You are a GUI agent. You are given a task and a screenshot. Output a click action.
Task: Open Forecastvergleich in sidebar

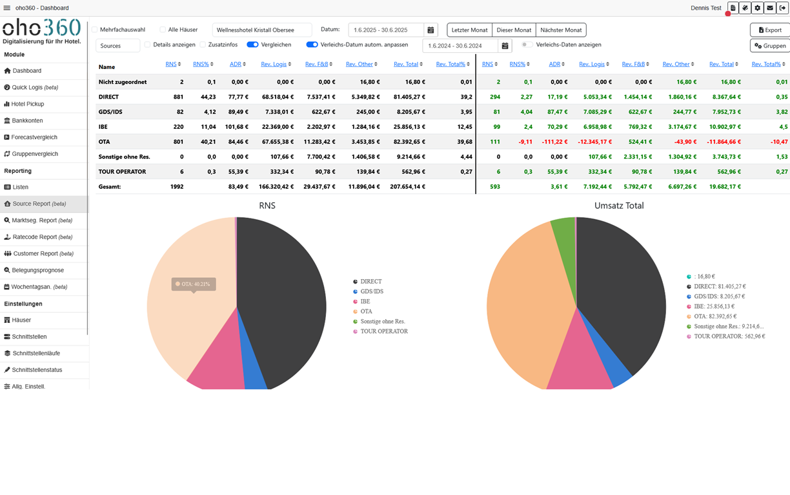(x=43, y=137)
